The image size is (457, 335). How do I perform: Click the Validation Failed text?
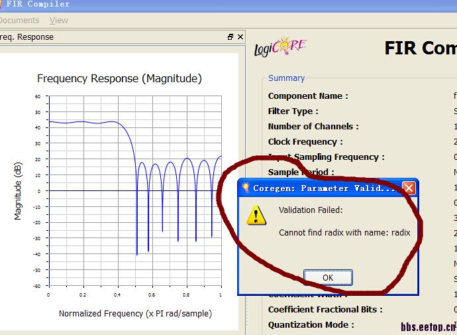311,210
